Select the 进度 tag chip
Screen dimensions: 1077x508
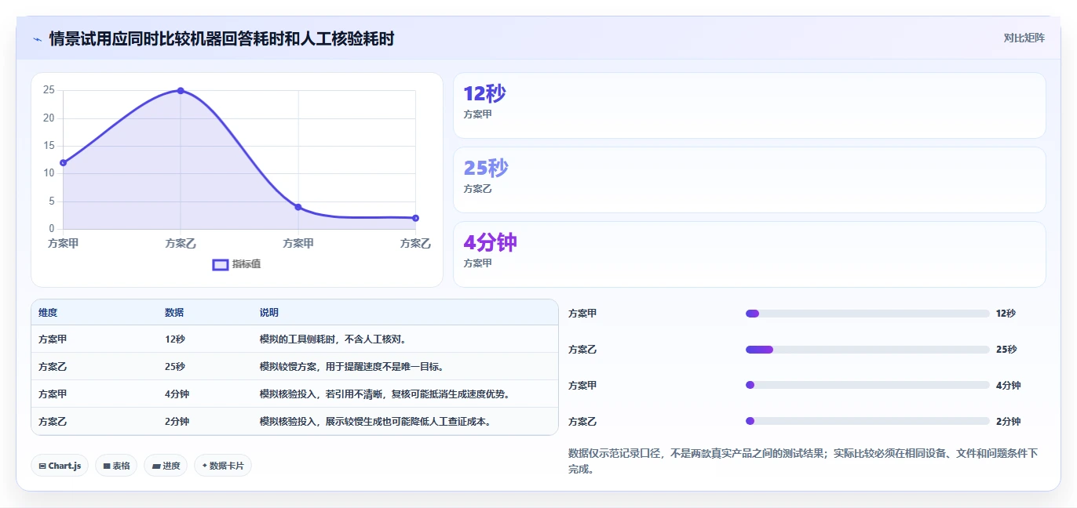(166, 466)
